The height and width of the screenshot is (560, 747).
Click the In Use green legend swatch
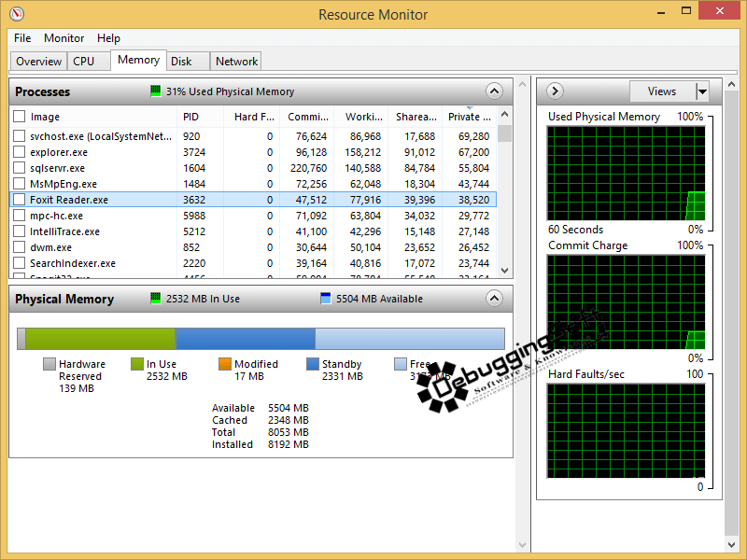[x=136, y=364]
